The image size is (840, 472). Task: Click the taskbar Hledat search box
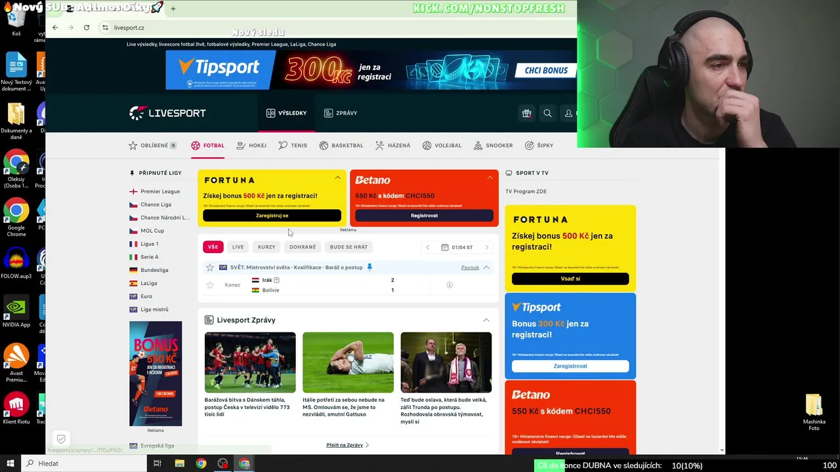pyautogui.click(x=84, y=463)
